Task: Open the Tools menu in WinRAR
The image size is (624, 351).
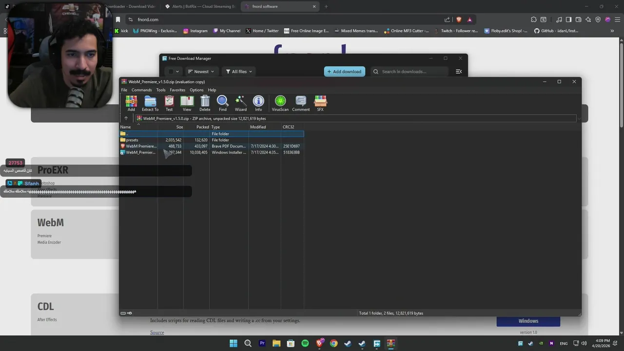Action: [161, 90]
